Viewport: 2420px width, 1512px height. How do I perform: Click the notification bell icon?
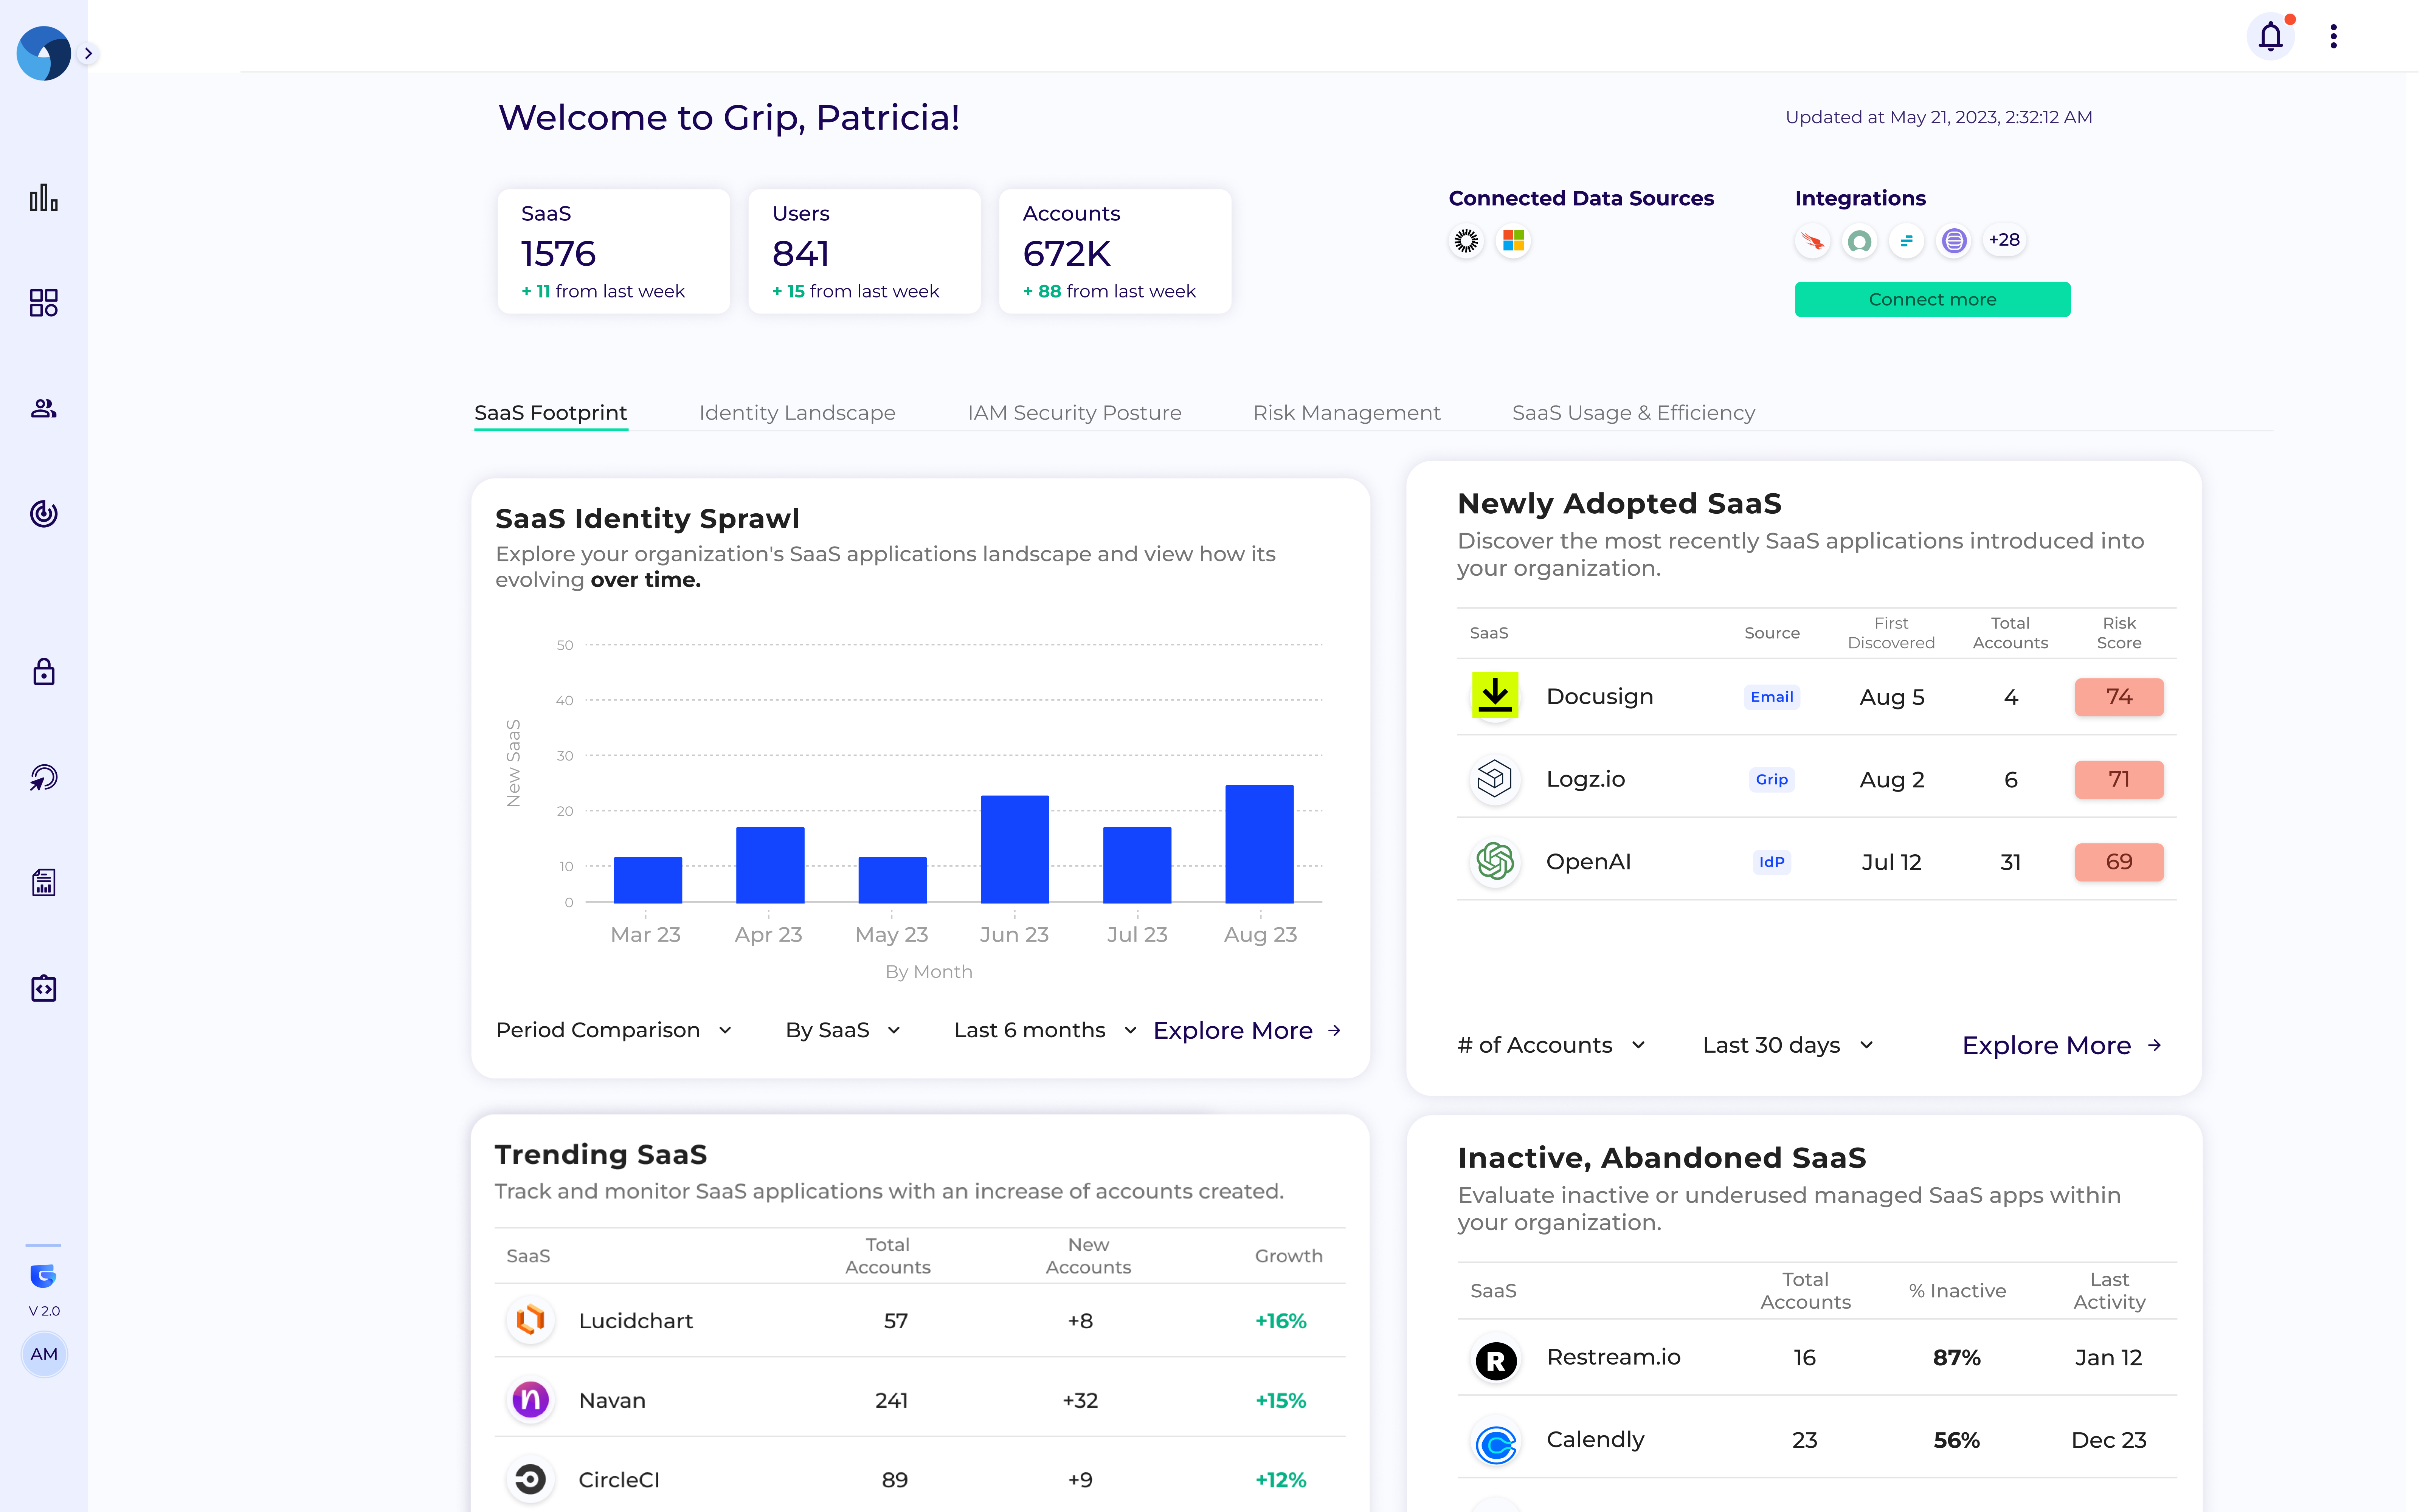pos(2270,35)
